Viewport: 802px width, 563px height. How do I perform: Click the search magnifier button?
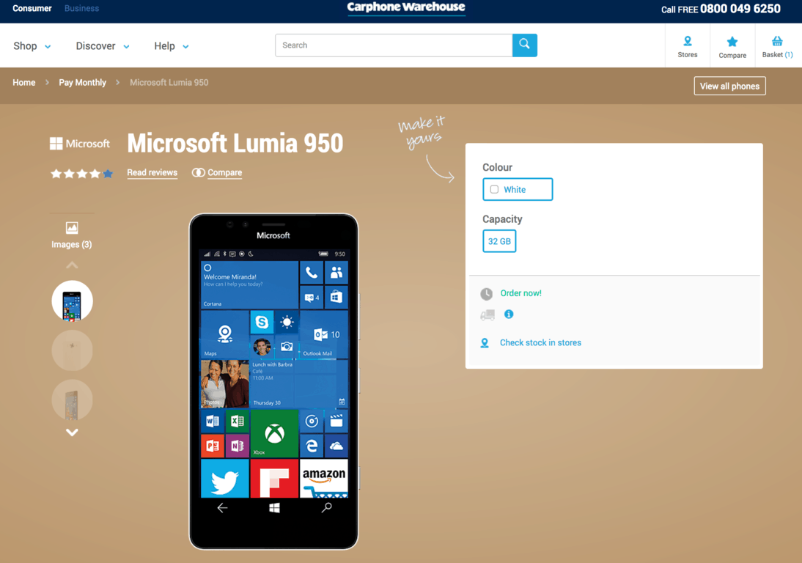(524, 45)
